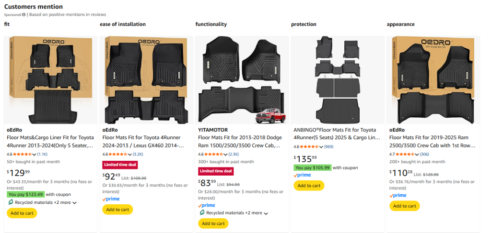Add the $92.49 oEdRo floor mats to cart

coord(117,210)
